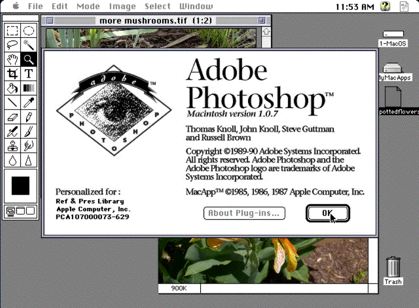419x308 pixels.
Task: Click the black foreground color swatch
Action: click(20, 185)
